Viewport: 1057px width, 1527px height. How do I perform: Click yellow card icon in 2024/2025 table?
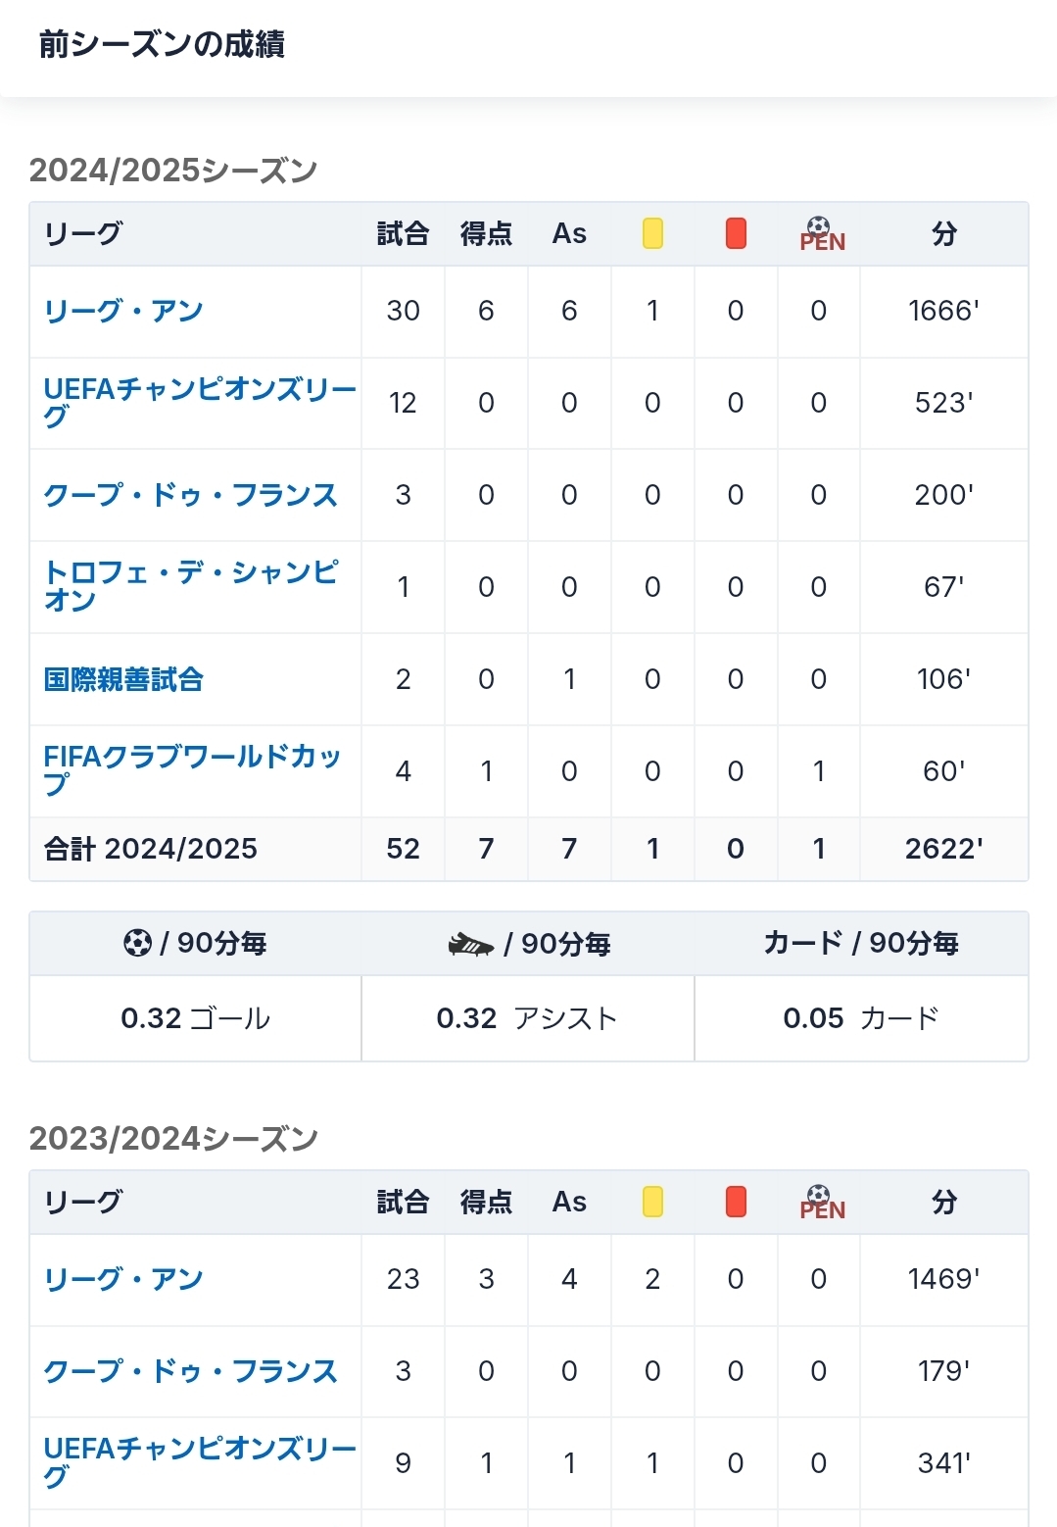coord(652,233)
